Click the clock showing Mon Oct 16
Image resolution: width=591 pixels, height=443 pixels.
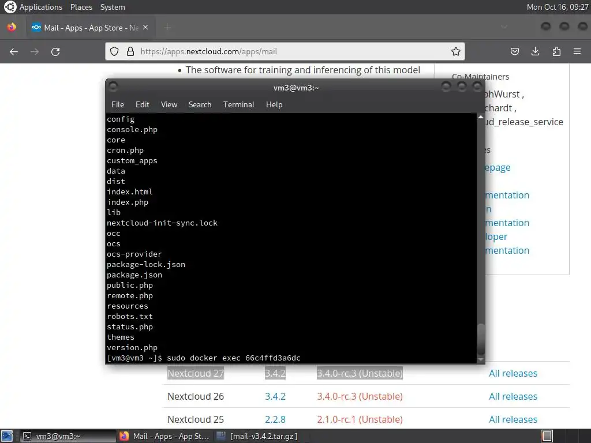[x=557, y=7]
